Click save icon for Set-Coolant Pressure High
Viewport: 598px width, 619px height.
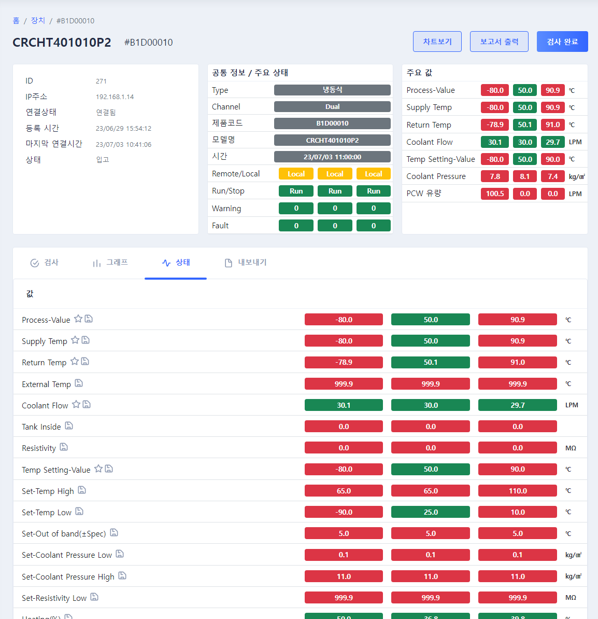point(122,575)
